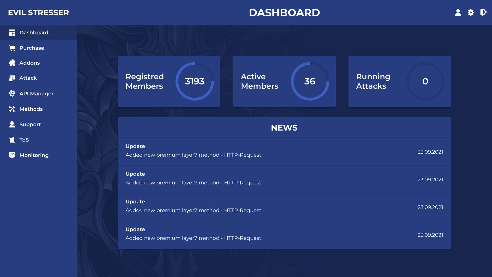The height and width of the screenshot is (277, 492).
Task: Open the user profile icon
Action: pyautogui.click(x=458, y=12)
